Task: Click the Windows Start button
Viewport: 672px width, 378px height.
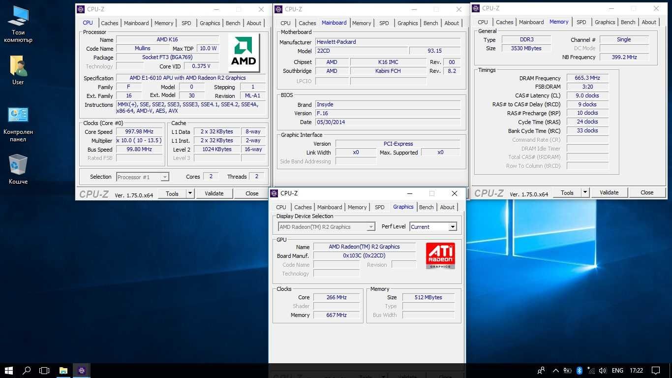Action: click(9, 371)
